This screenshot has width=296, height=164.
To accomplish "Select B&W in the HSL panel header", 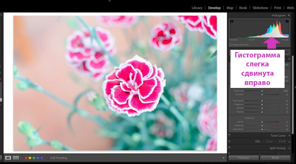I will pyautogui.click(x=282, y=142).
